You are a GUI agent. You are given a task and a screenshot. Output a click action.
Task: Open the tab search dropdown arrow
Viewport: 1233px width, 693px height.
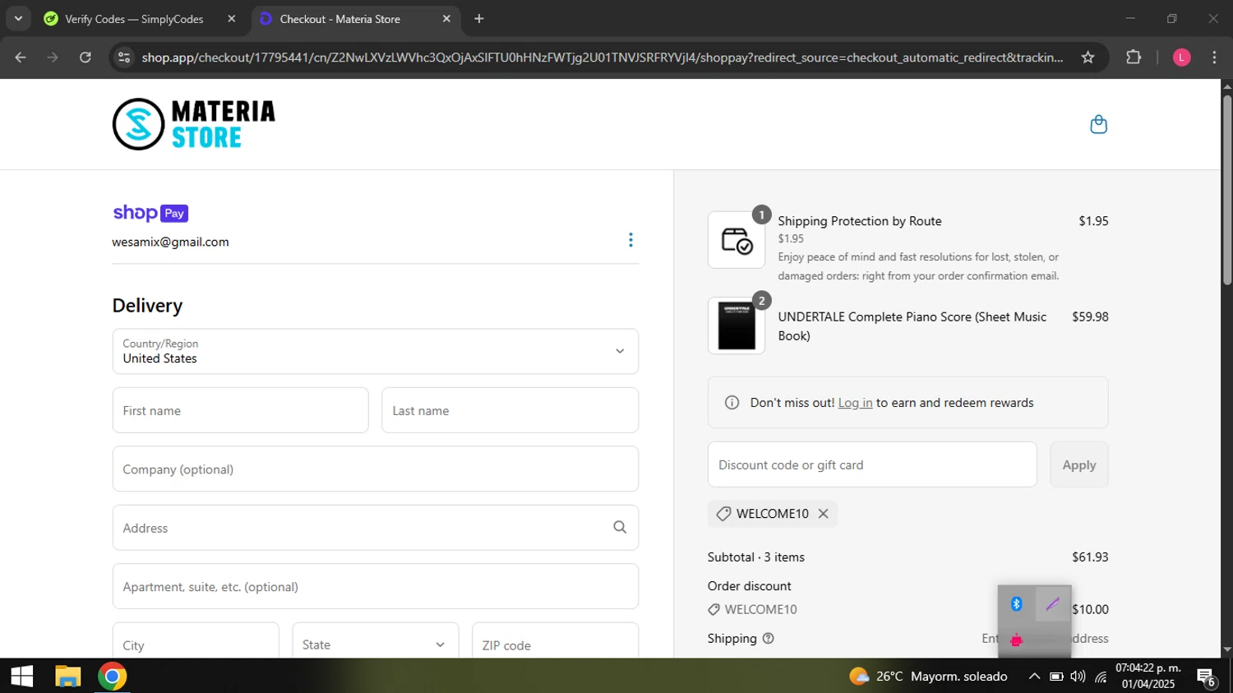18,19
